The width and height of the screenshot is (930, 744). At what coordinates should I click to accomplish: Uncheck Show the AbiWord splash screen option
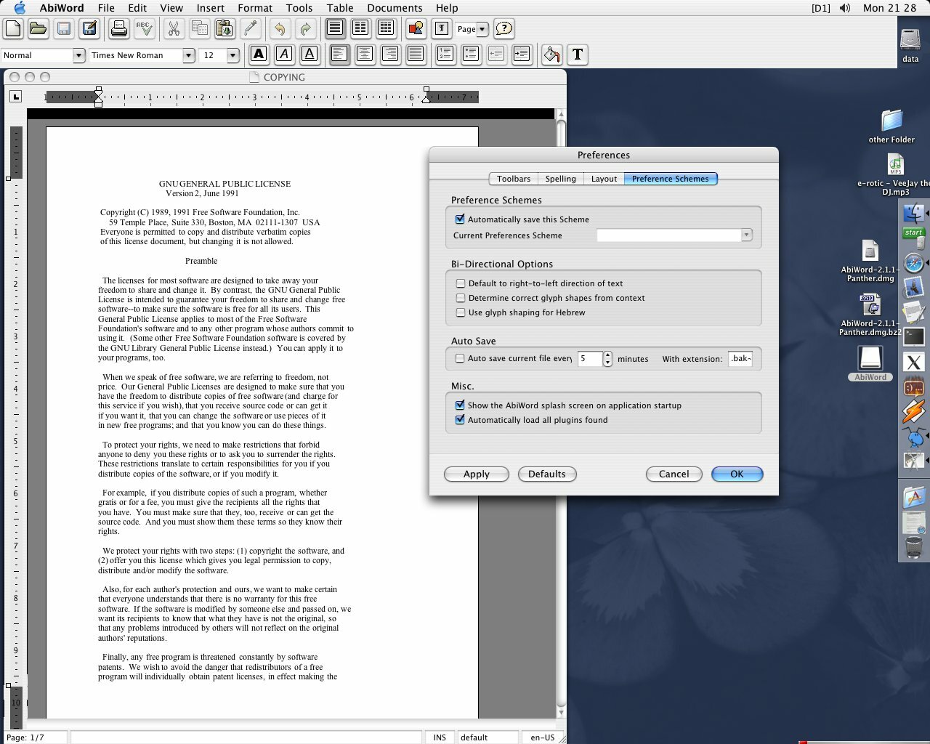tap(460, 405)
